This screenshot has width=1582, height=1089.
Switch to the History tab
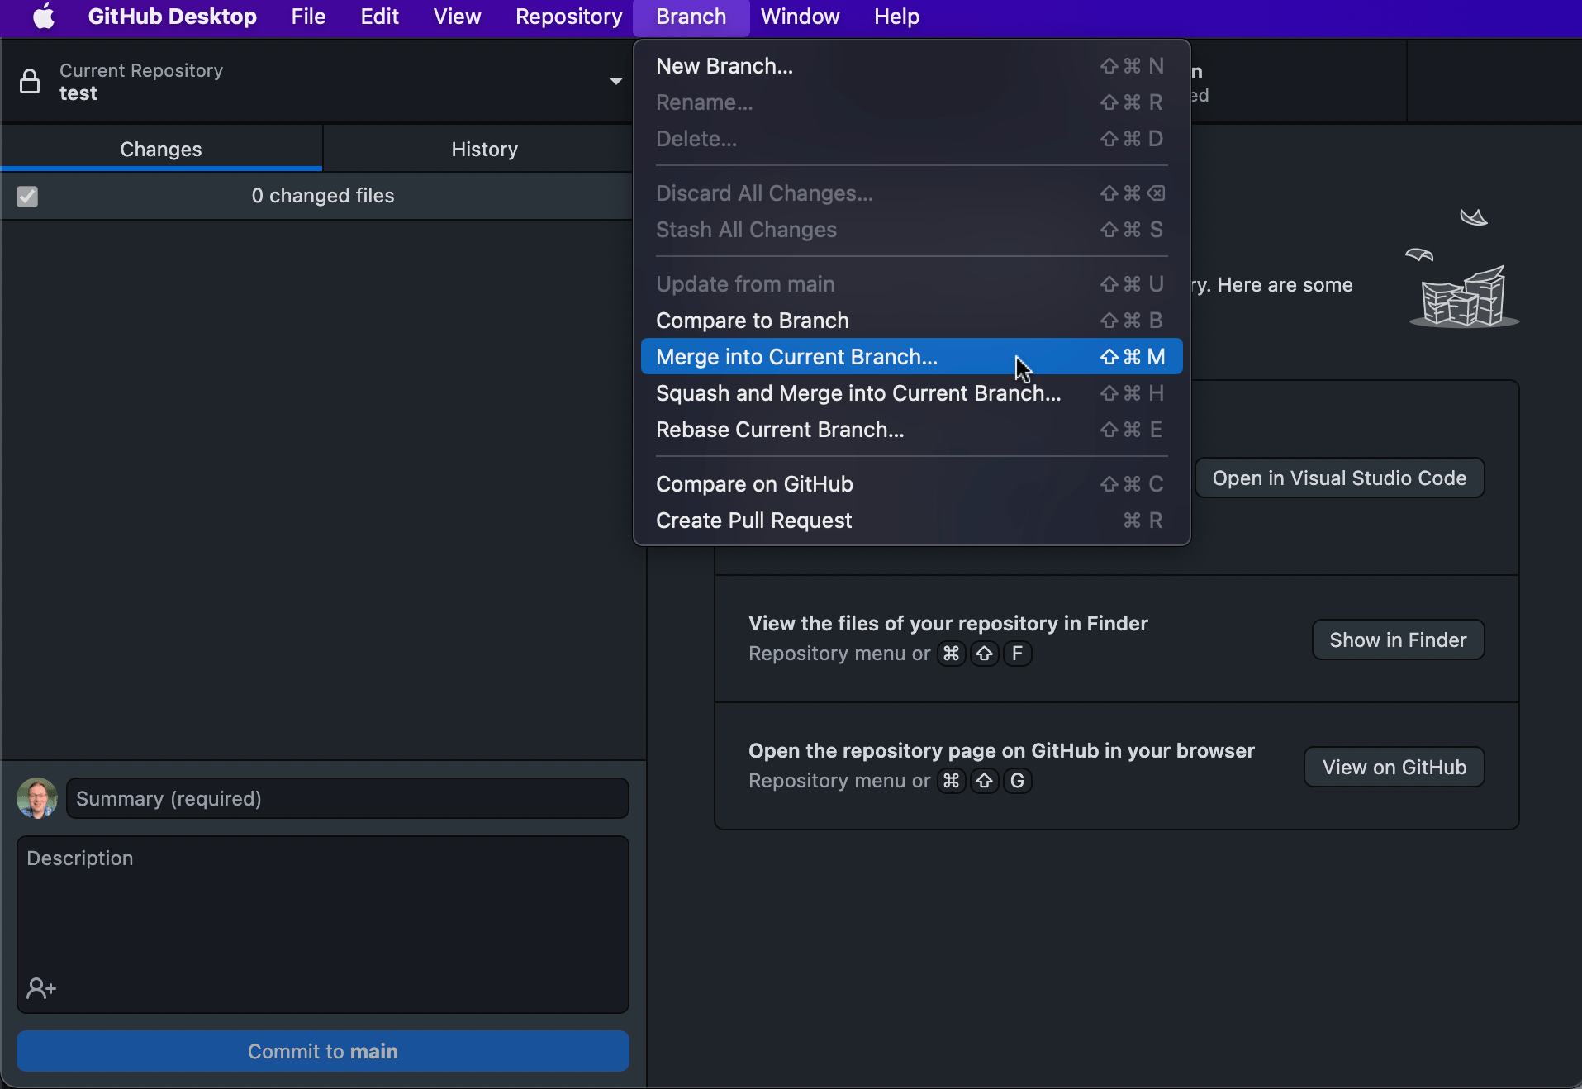484,149
